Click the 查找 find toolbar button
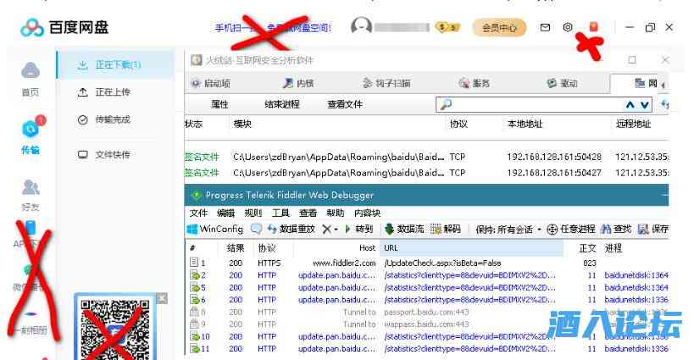 point(616,229)
